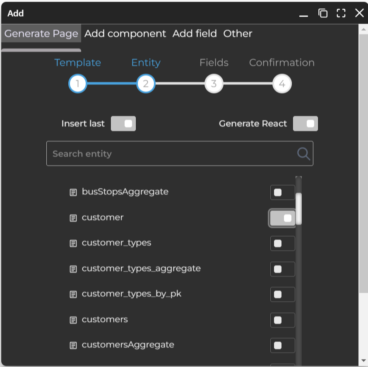
Task: Enable the customersAggregate toggle
Action: (x=283, y=345)
